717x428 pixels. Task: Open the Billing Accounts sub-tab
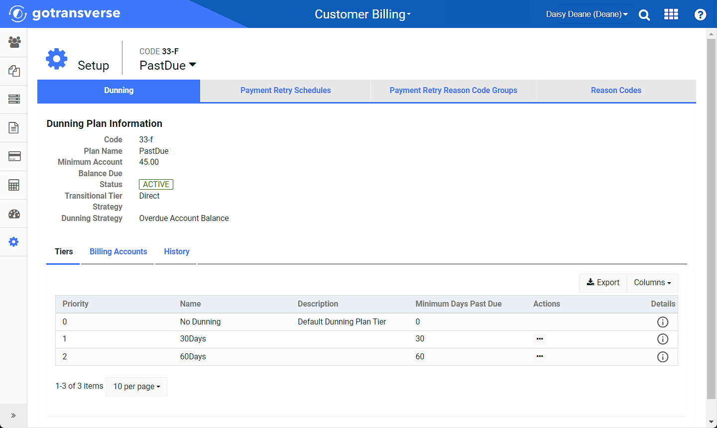coord(118,252)
